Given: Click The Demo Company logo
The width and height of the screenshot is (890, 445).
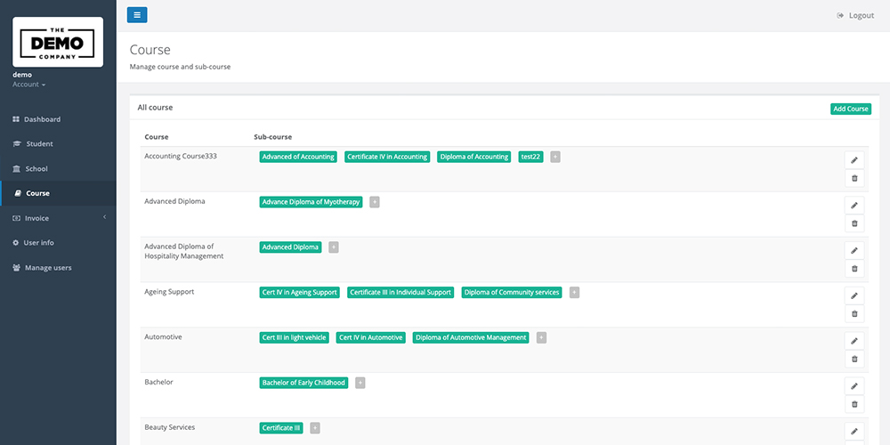Looking at the screenshot, I should pos(58,43).
